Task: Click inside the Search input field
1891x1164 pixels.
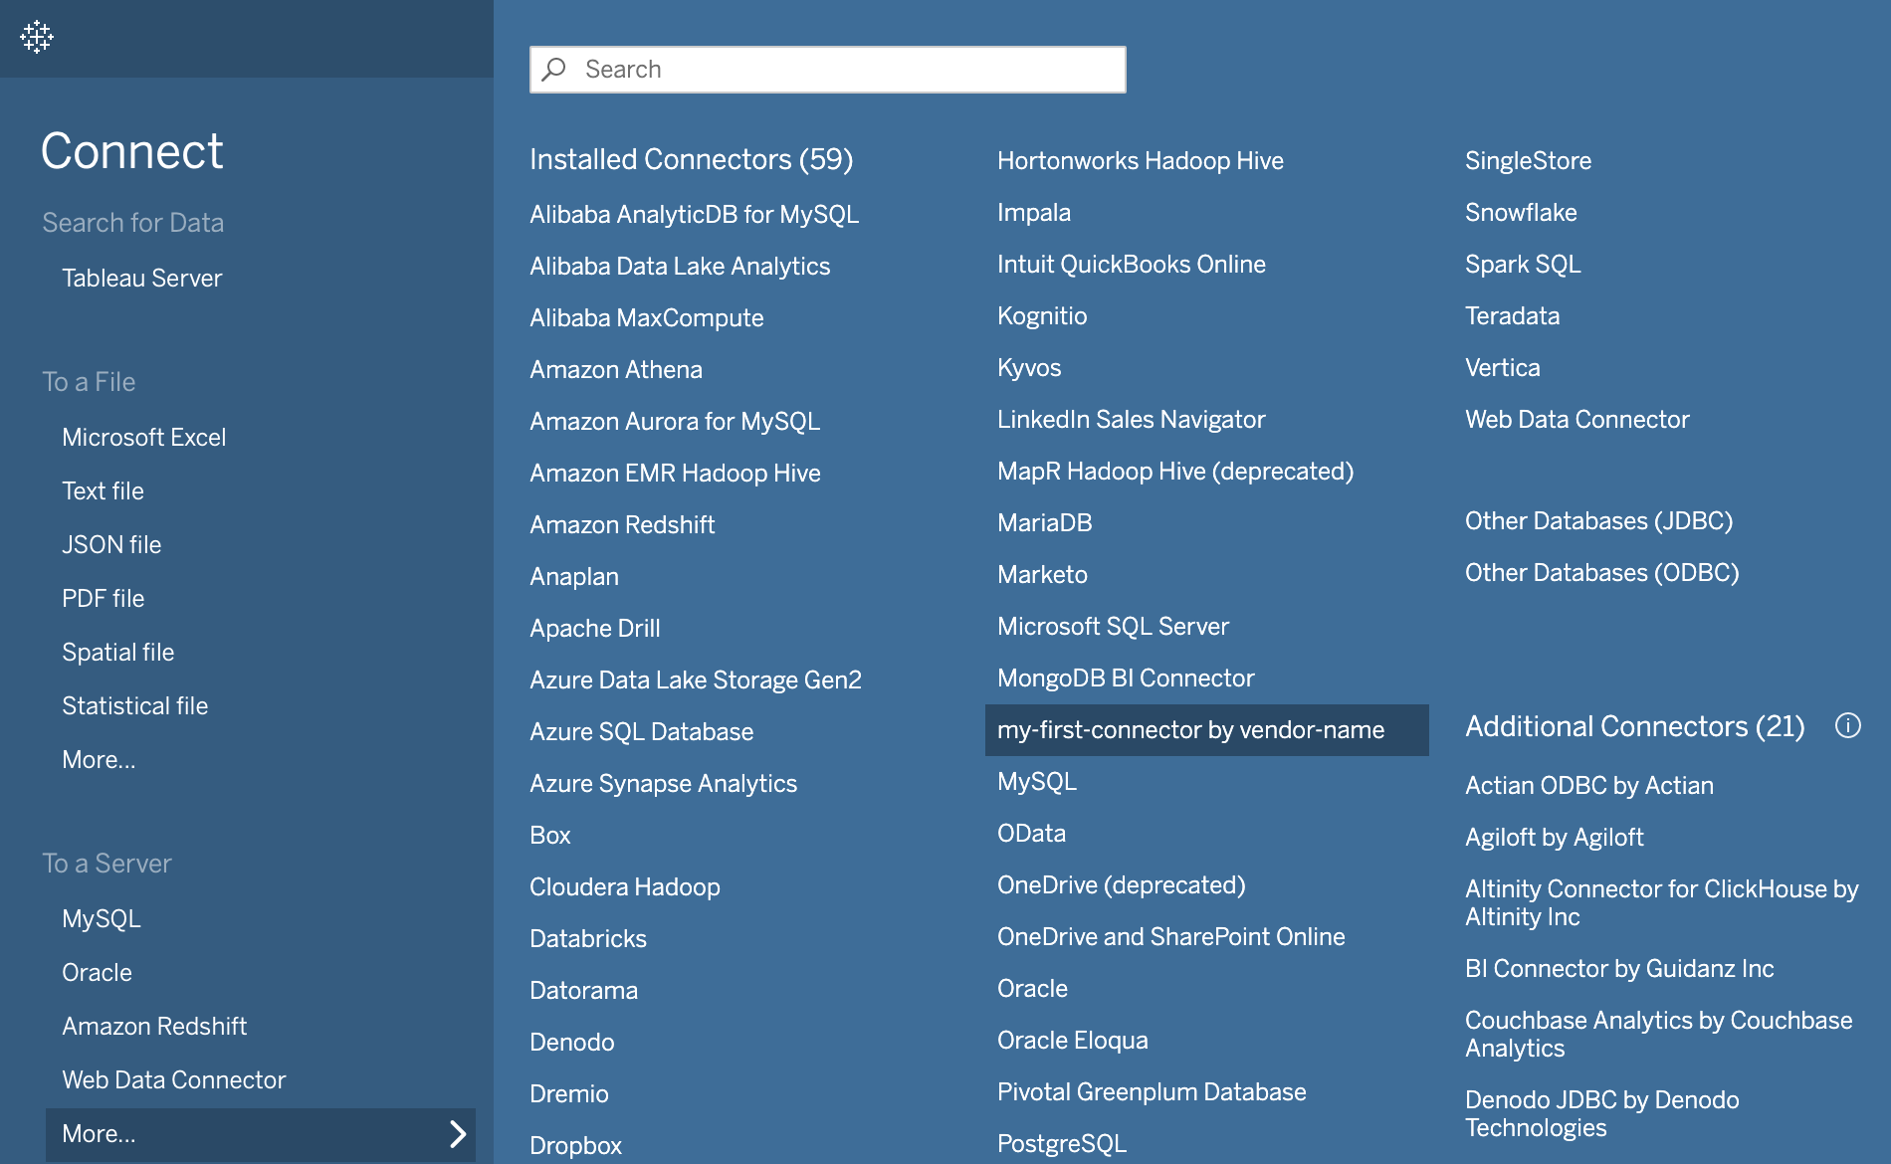Action: 826,69
